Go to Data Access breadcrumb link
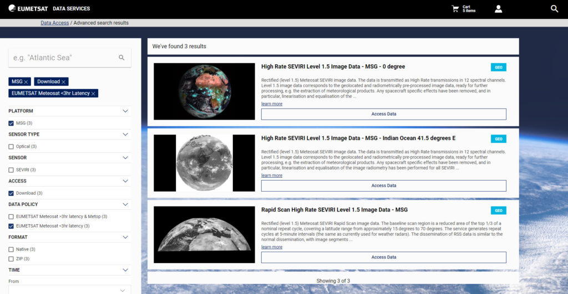This screenshot has width=568, height=294. pyautogui.click(x=55, y=23)
